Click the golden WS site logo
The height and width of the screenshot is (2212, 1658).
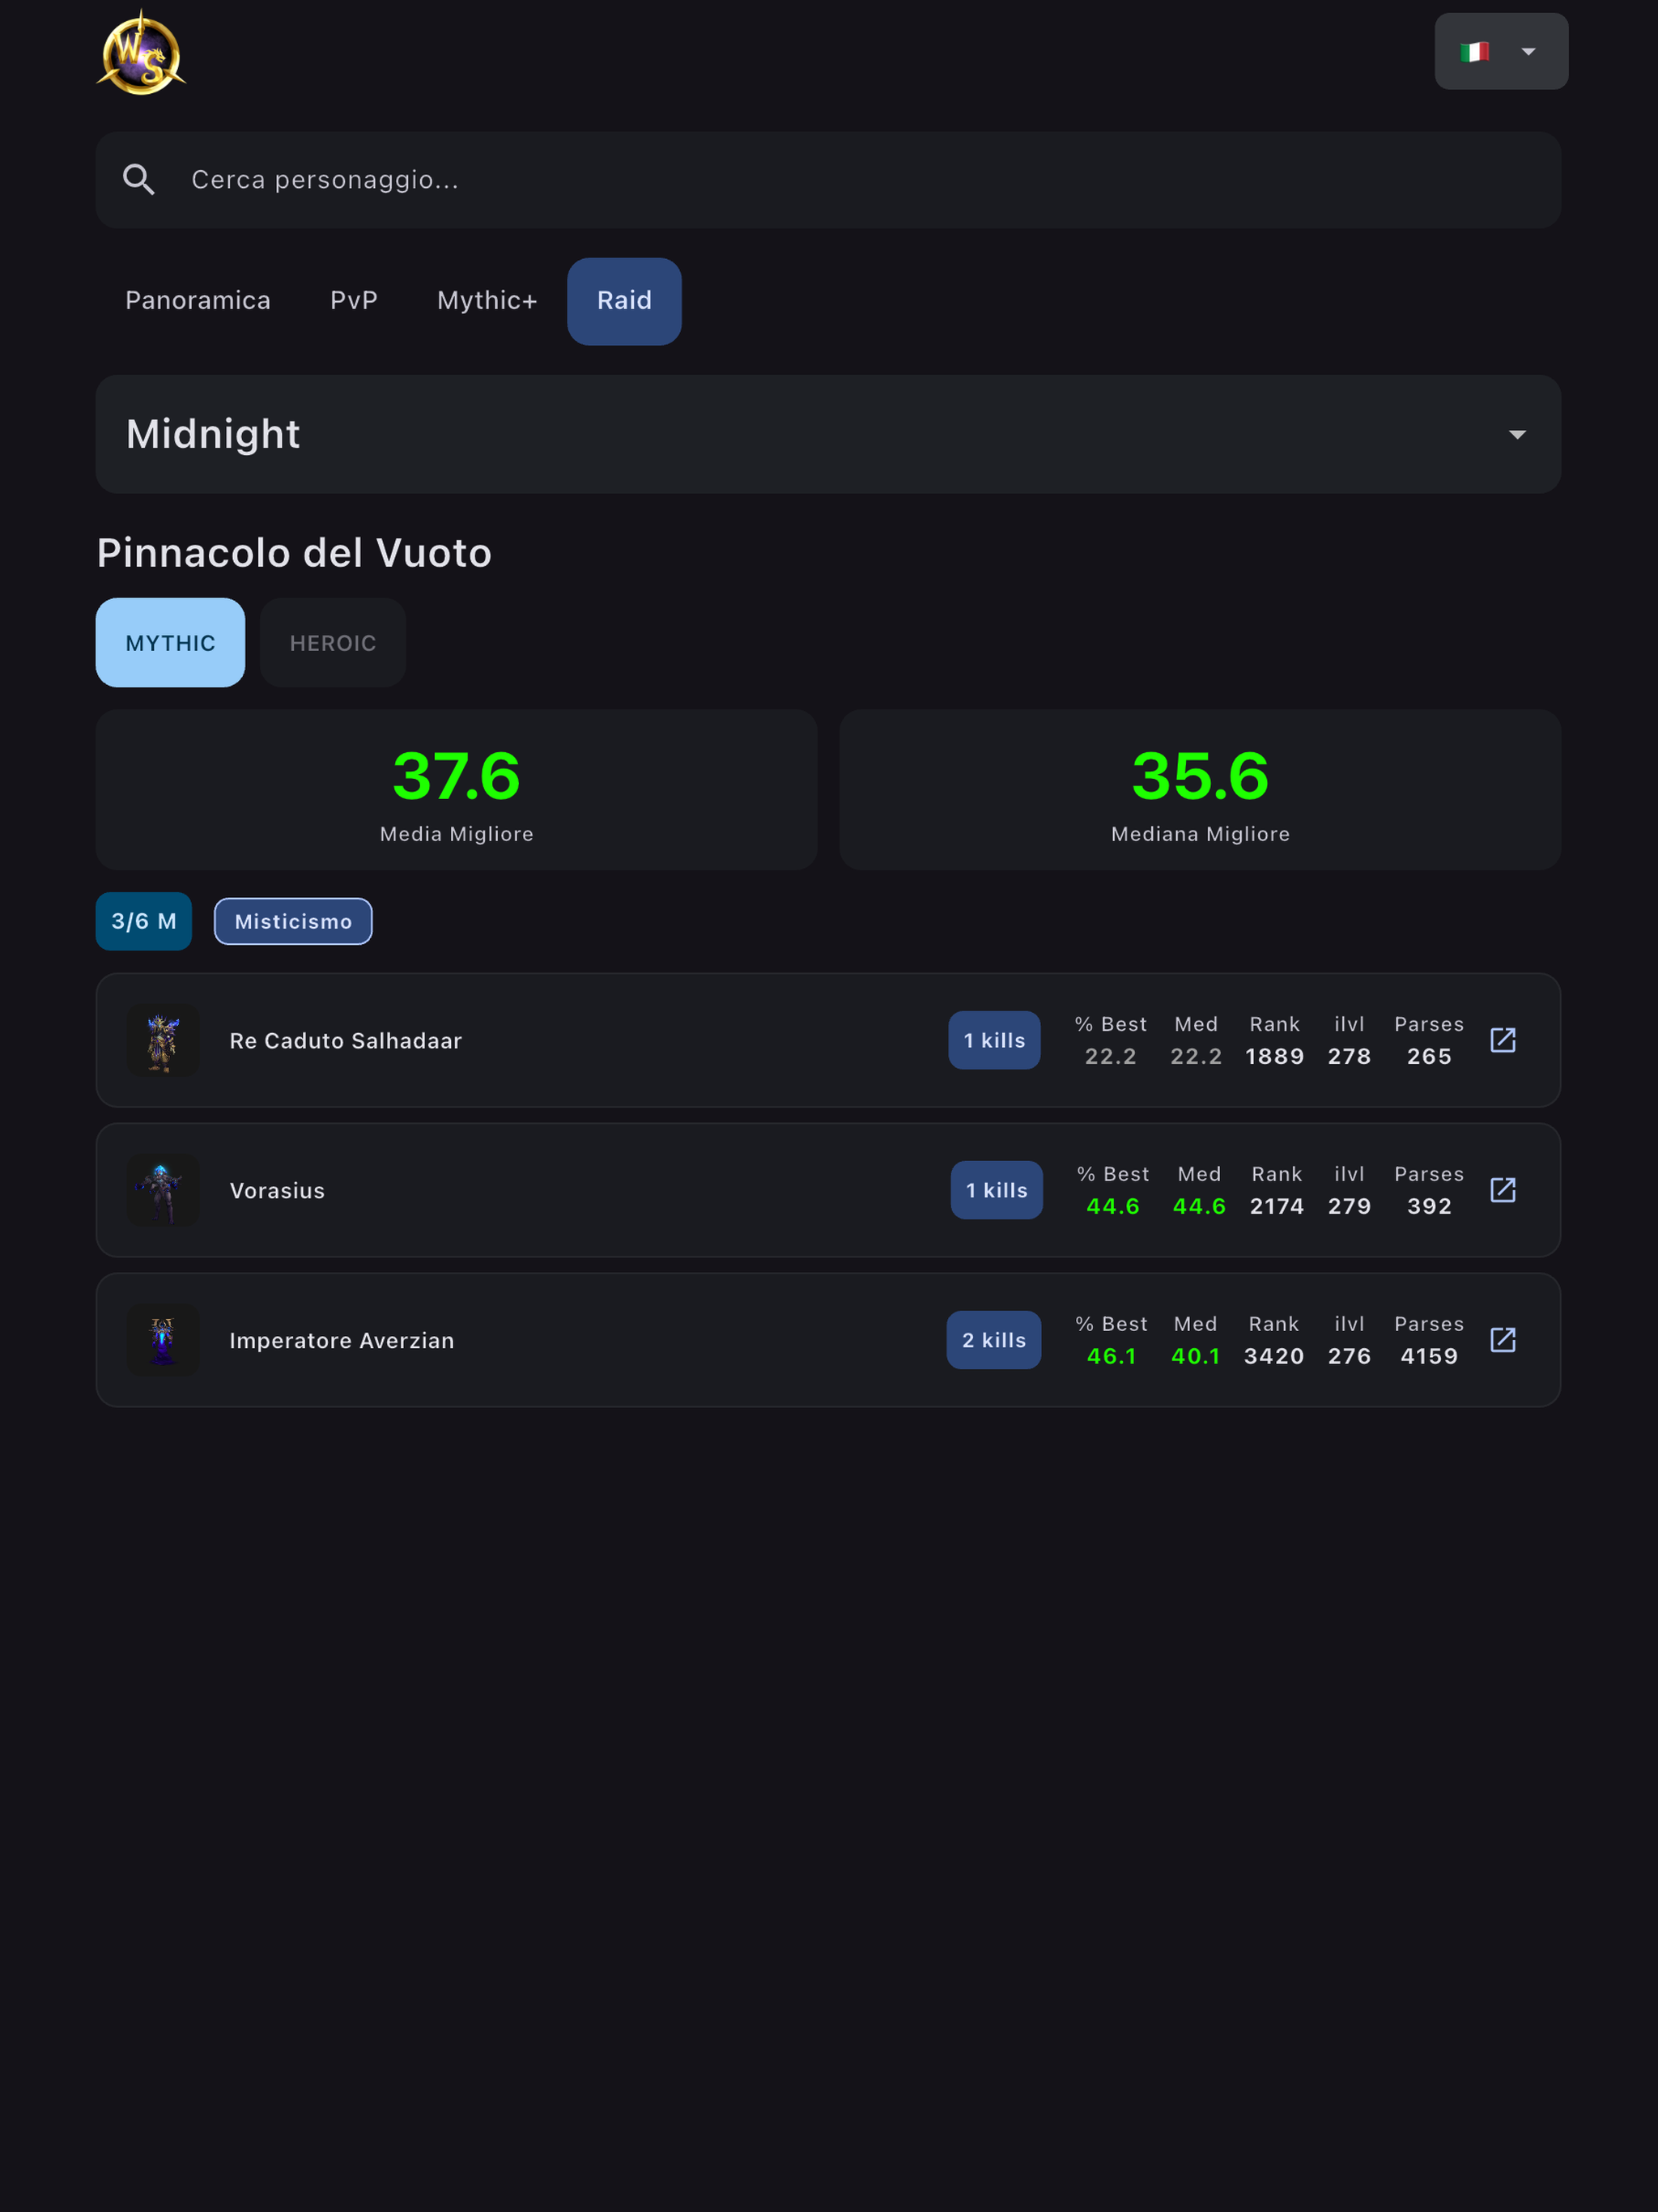(x=141, y=53)
